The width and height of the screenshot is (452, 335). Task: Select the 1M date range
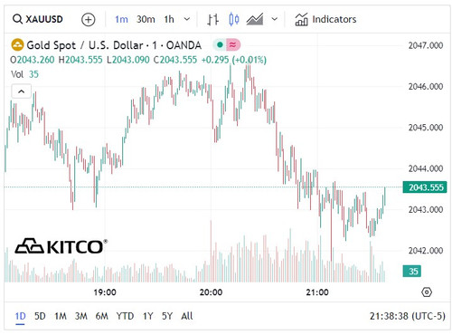[x=61, y=316]
